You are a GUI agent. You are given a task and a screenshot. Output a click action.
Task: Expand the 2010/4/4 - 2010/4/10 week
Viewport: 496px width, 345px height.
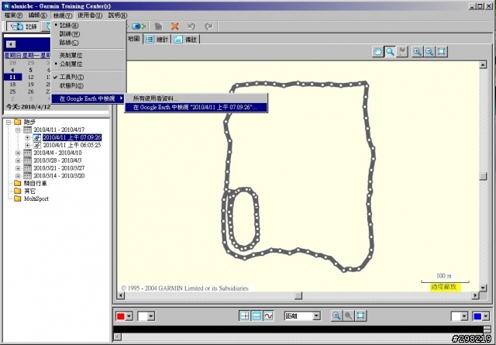pyautogui.click(x=18, y=153)
